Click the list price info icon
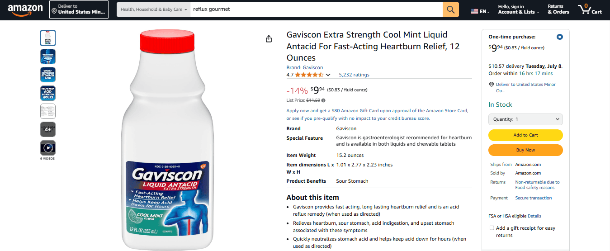 click(323, 100)
